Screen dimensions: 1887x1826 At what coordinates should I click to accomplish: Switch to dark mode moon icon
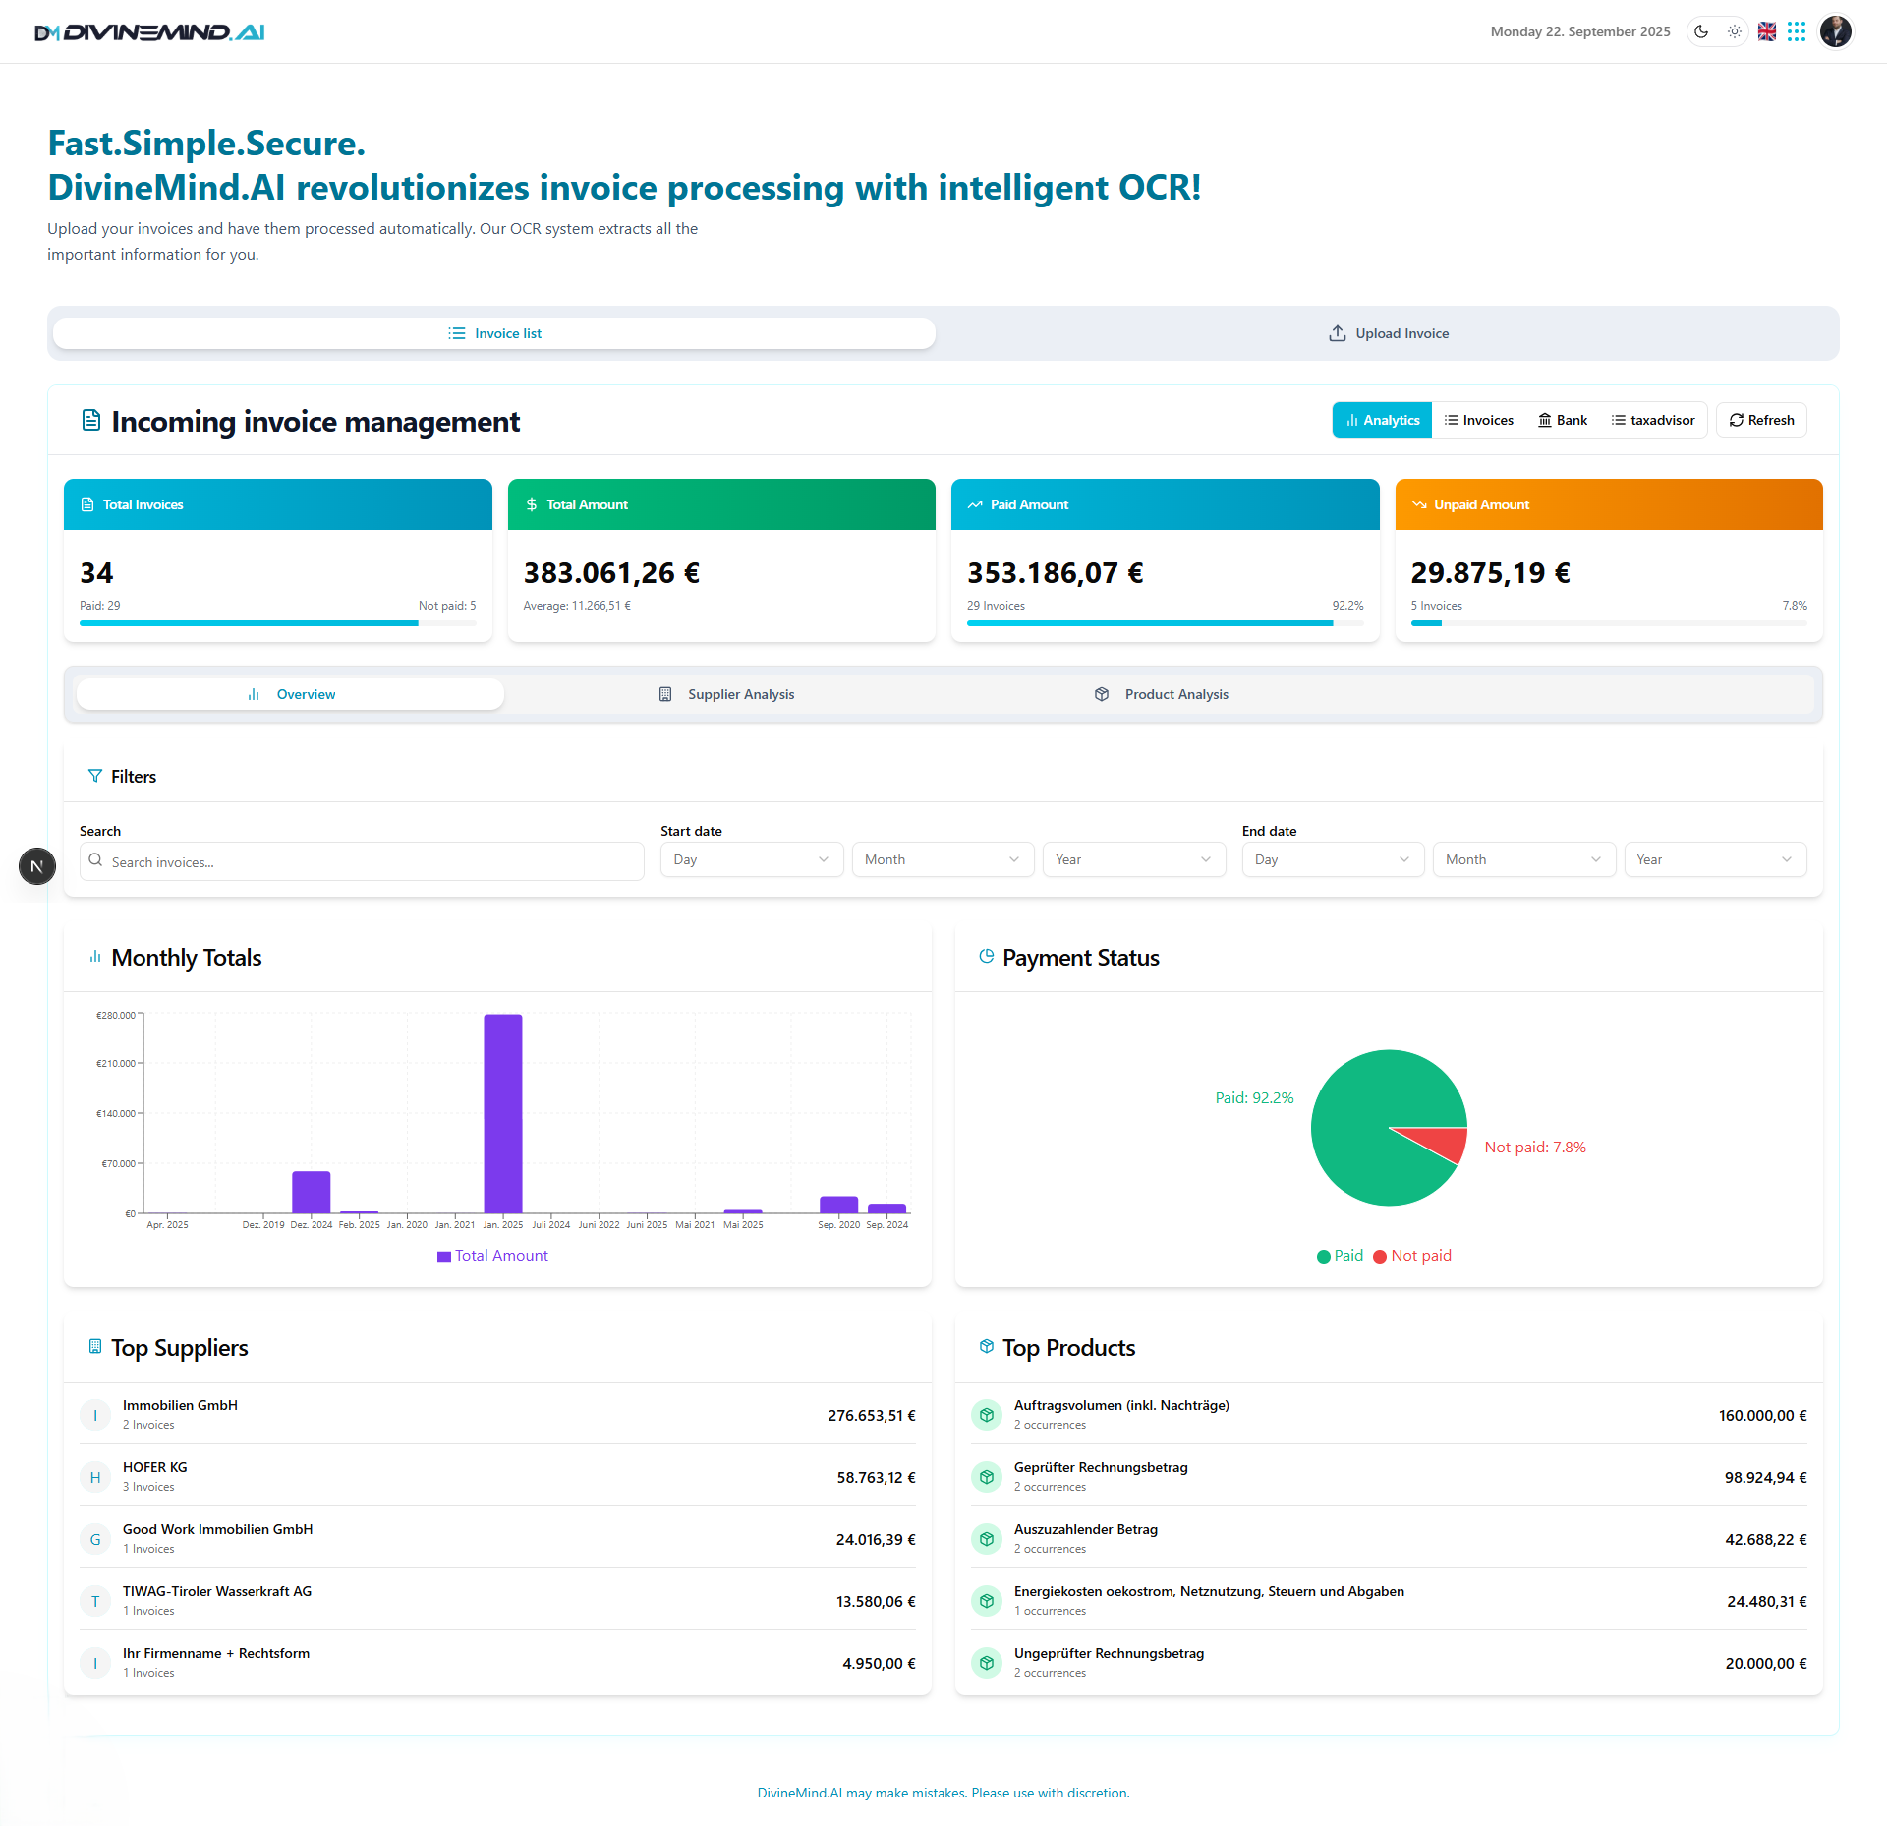1701,31
